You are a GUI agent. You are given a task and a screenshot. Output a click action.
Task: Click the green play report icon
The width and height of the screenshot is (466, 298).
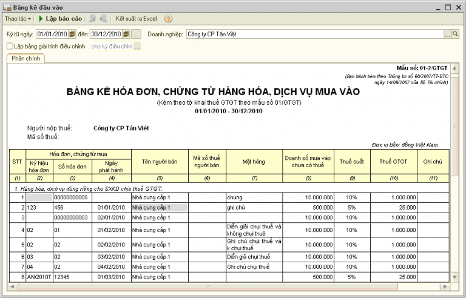click(41, 19)
